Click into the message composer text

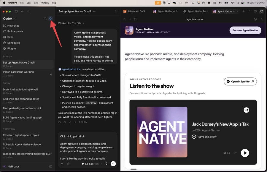[x=87, y=147]
